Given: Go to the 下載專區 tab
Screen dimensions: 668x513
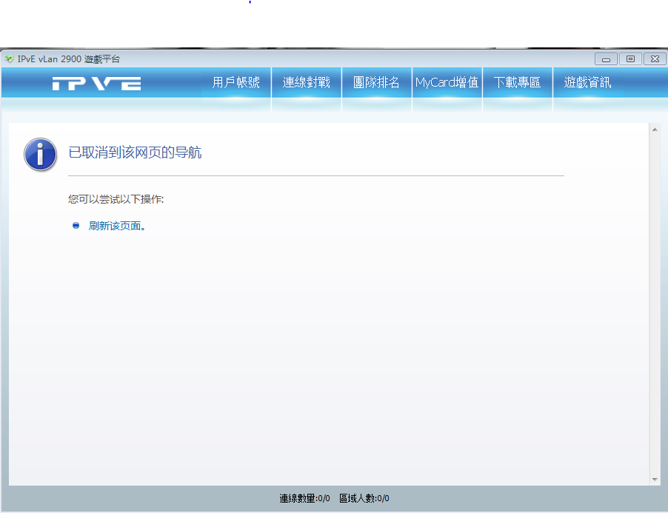Looking at the screenshot, I should click(x=517, y=83).
